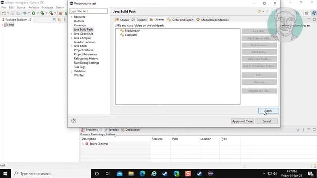Expand the Validation node
This screenshot has width=317, height=178.
72,71
